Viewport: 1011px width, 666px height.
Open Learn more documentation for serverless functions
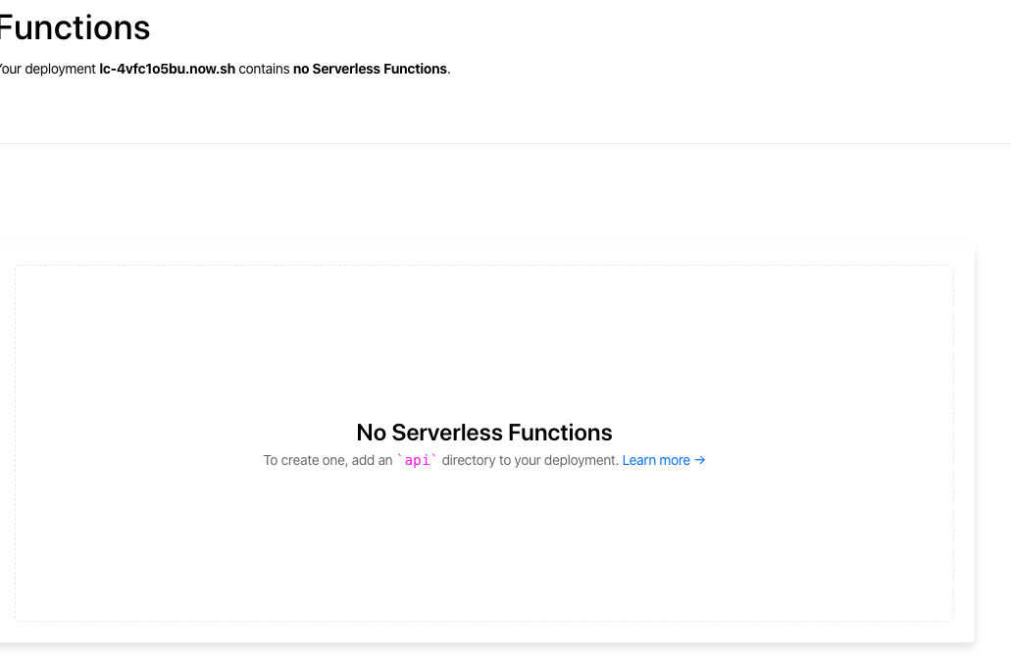point(656,460)
